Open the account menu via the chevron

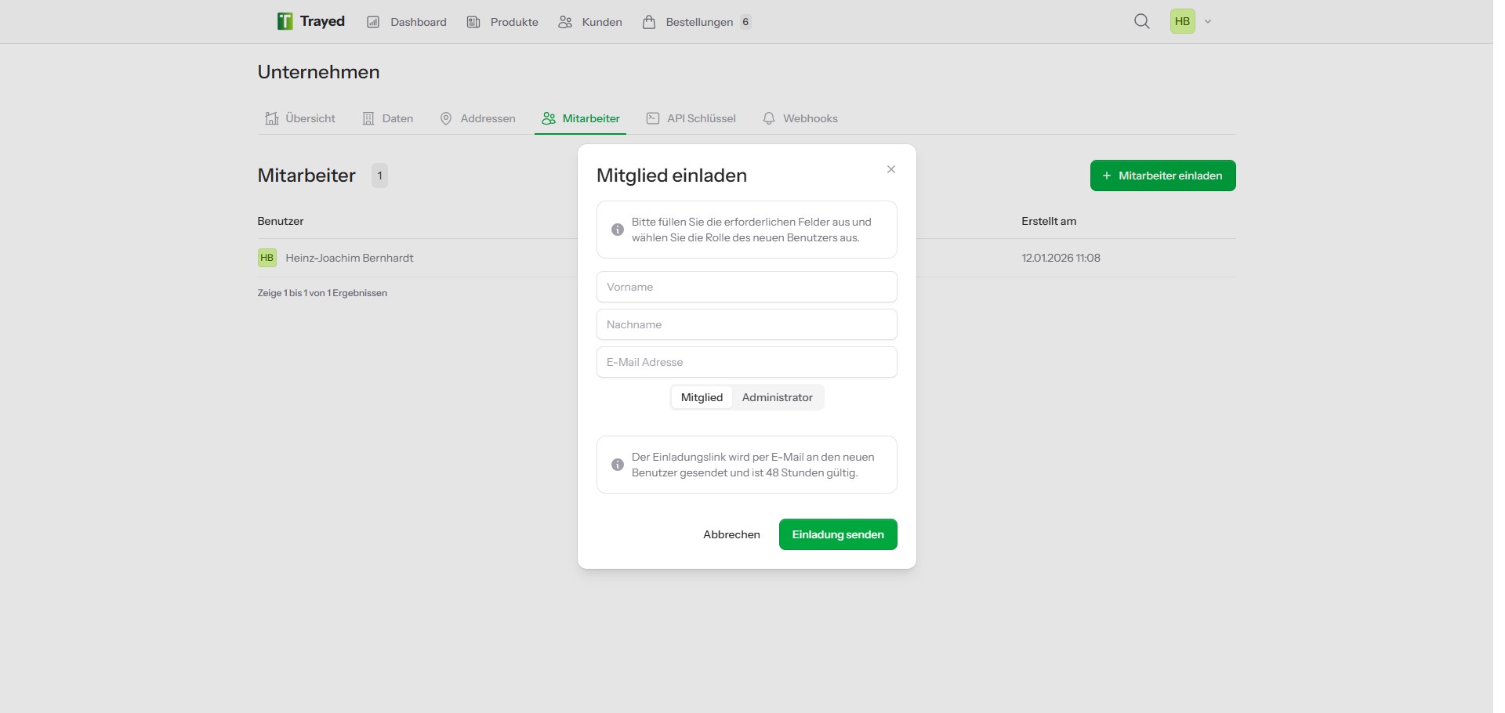pyautogui.click(x=1208, y=21)
